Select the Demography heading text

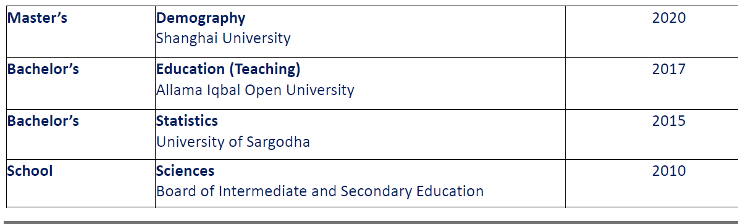(201, 19)
